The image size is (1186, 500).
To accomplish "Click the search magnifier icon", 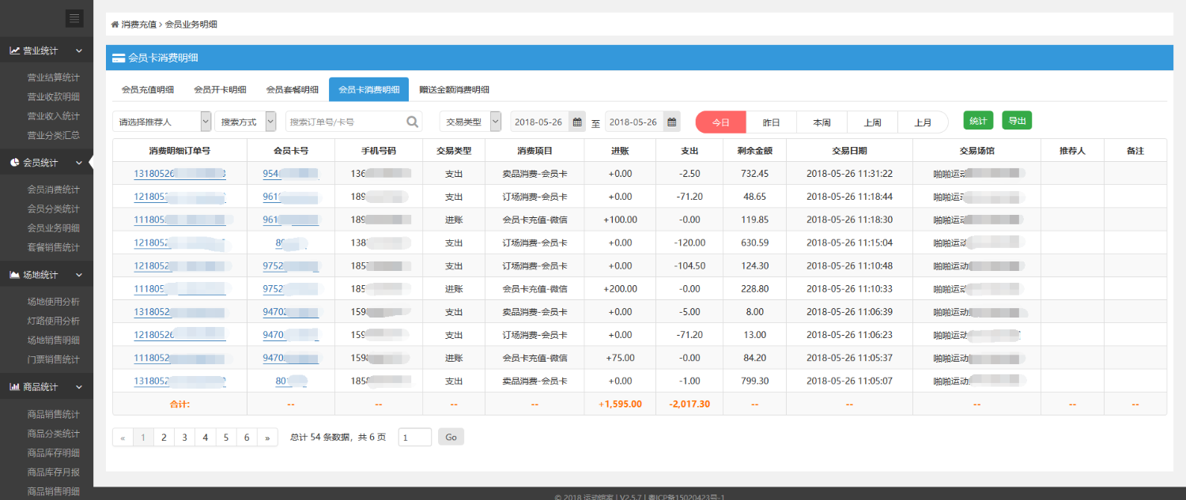I will point(413,122).
